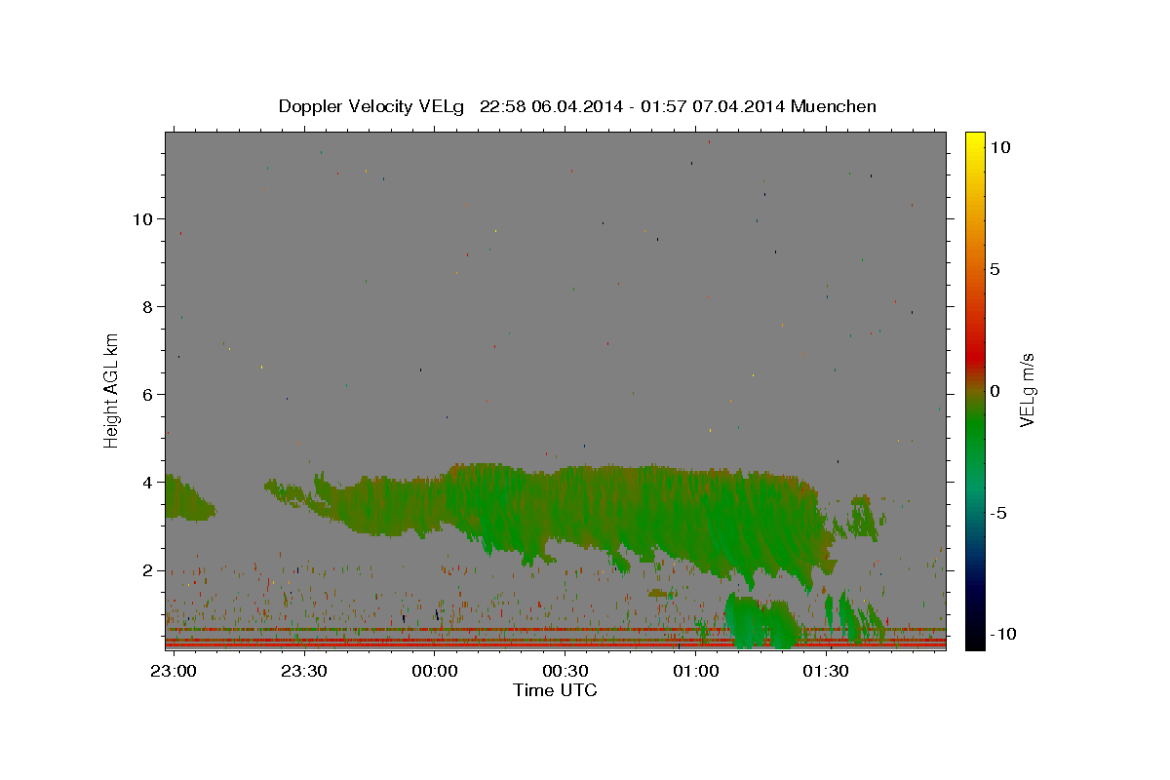1170x780 pixels.
Task: Click the 6 km height tick label
Action: pos(147,394)
